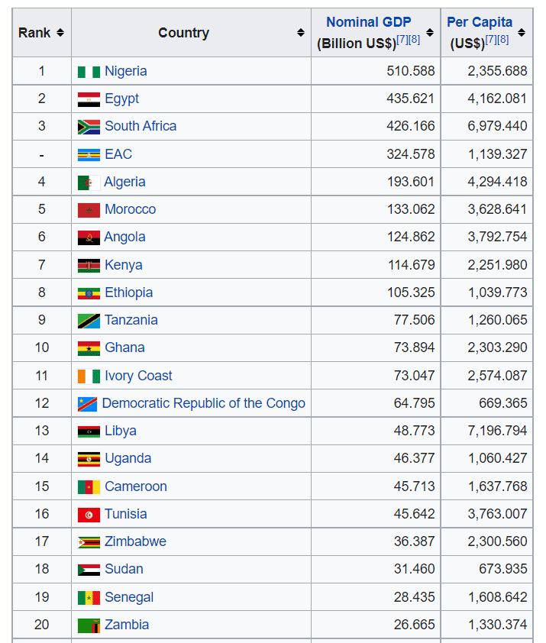
Task: Sort by Per Capita column arrows
Action: 522,33
